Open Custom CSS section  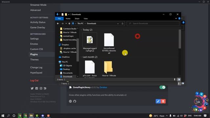pyautogui.click(x=36, y=49)
